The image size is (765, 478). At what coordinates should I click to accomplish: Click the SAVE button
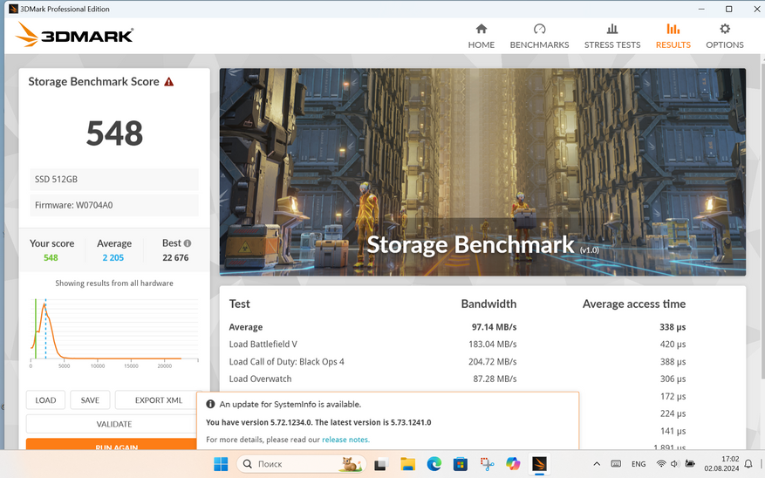tap(90, 400)
